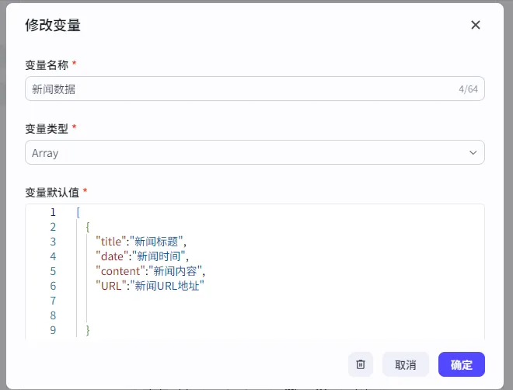
Task: Click the 新闻URL地址 string value
Action: click(169, 286)
